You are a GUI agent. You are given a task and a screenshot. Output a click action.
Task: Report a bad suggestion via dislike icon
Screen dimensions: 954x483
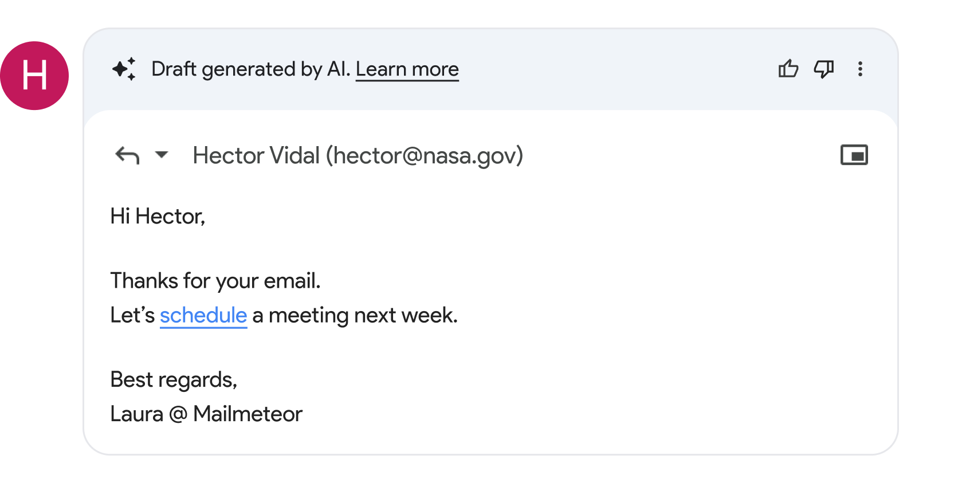coord(824,69)
